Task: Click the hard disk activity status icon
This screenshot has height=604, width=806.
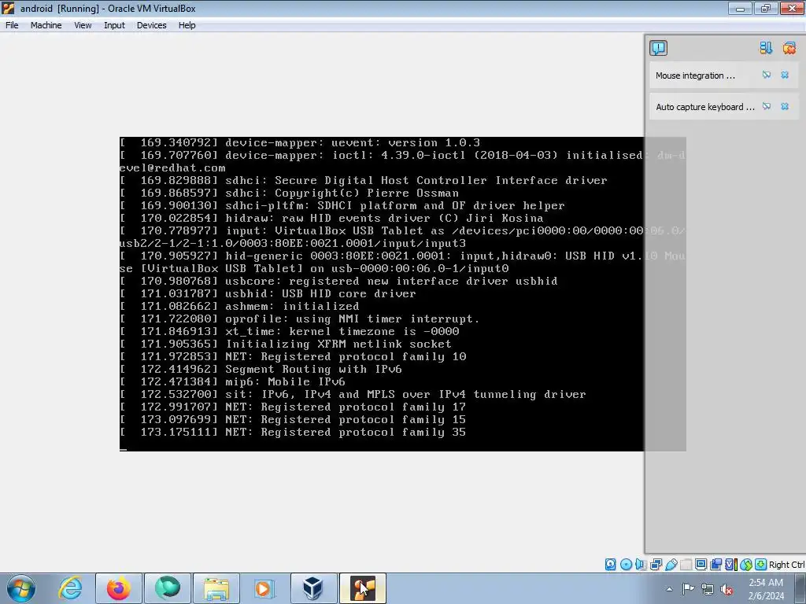Action: click(x=610, y=565)
